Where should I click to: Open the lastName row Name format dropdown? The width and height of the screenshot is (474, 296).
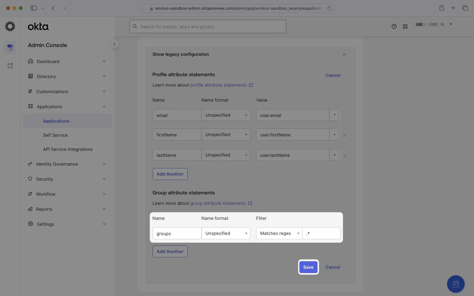pyautogui.click(x=226, y=155)
